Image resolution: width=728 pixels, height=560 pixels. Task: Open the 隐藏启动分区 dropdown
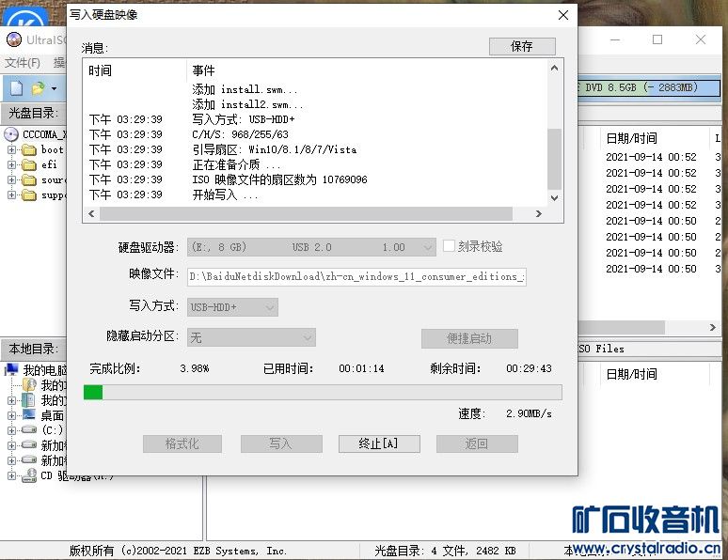(x=251, y=337)
